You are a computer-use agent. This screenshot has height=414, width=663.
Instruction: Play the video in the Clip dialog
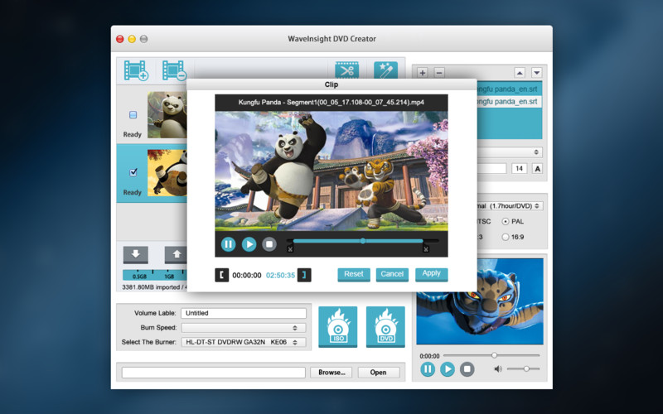249,244
